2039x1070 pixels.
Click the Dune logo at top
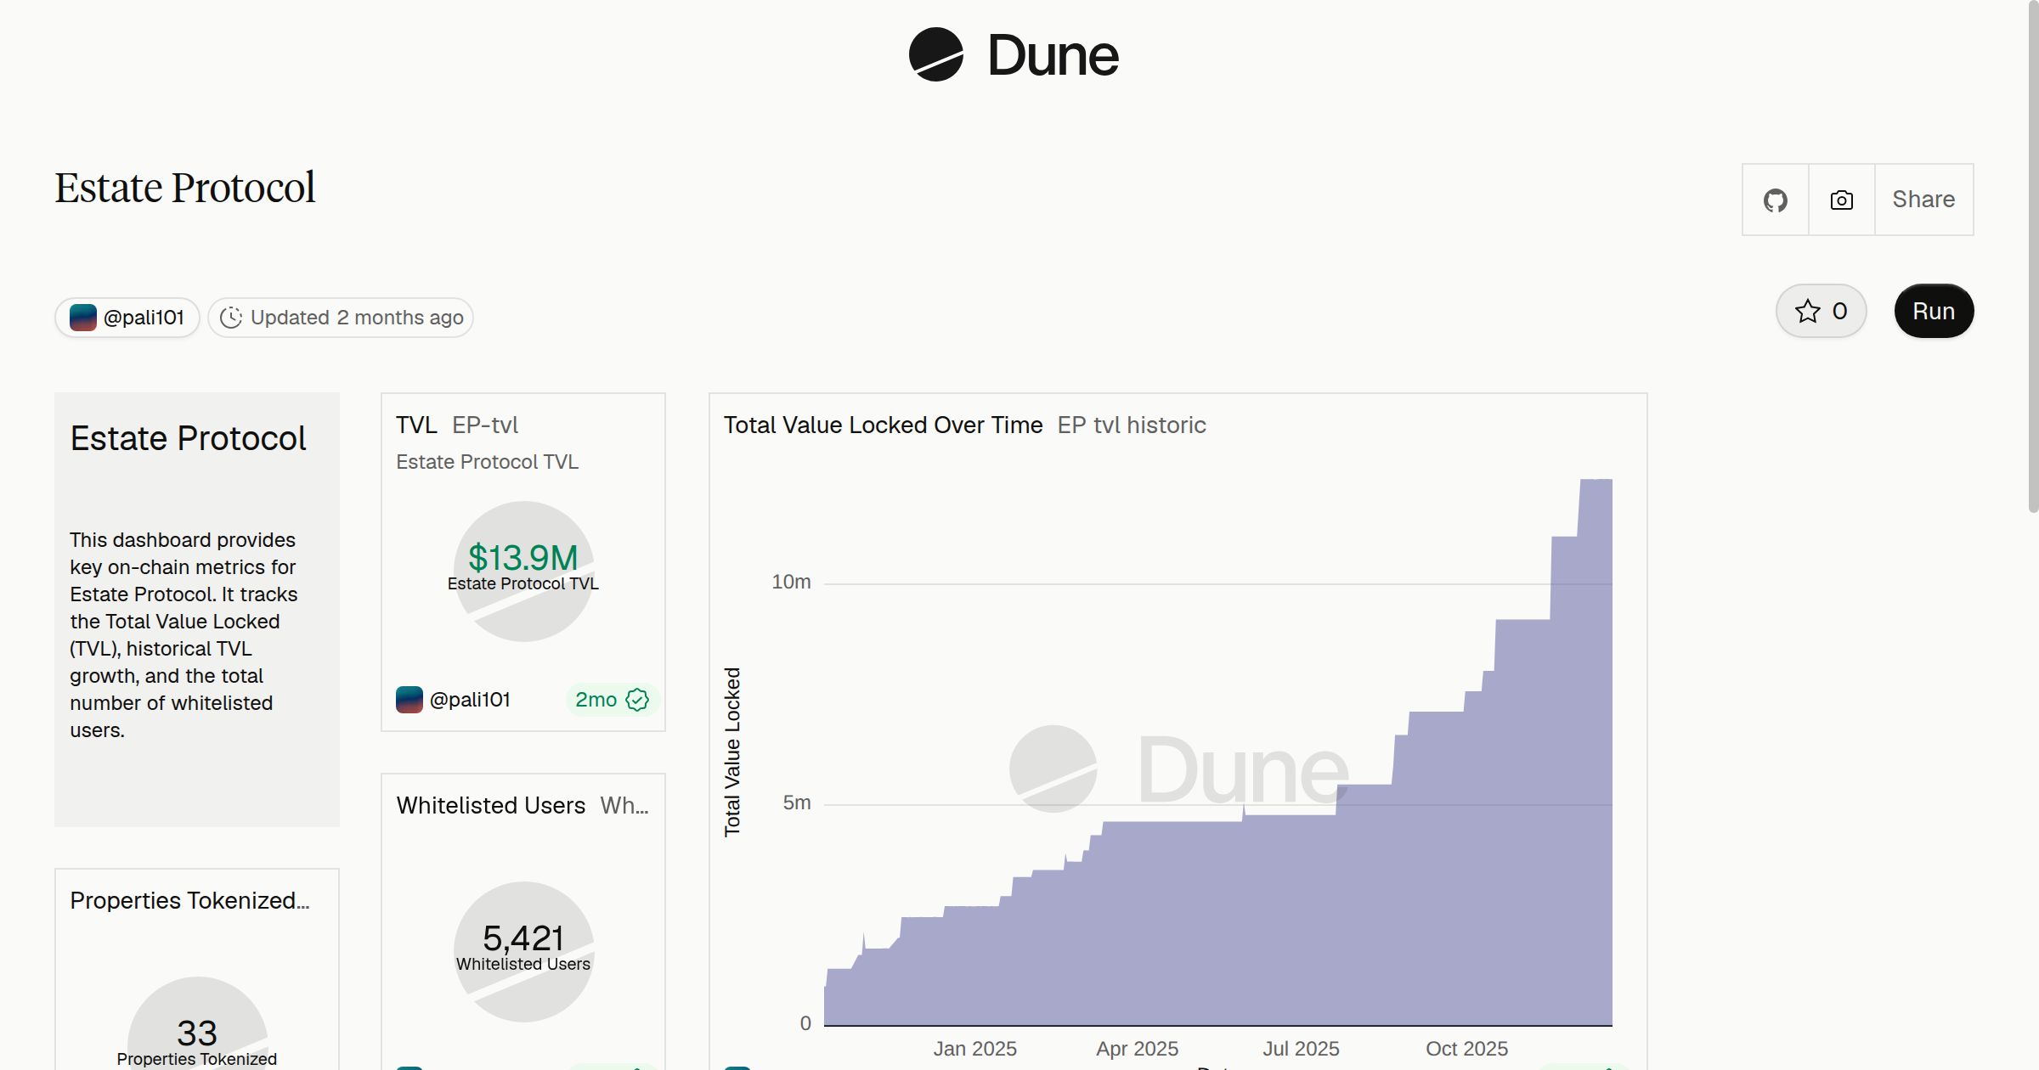pyautogui.click(x=1014, y=55)
